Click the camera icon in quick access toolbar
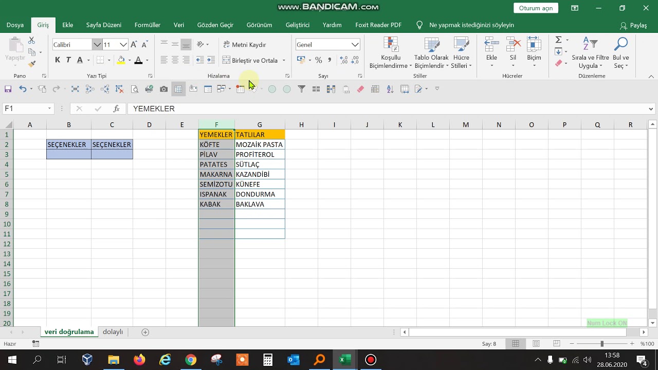 [163, 89]
